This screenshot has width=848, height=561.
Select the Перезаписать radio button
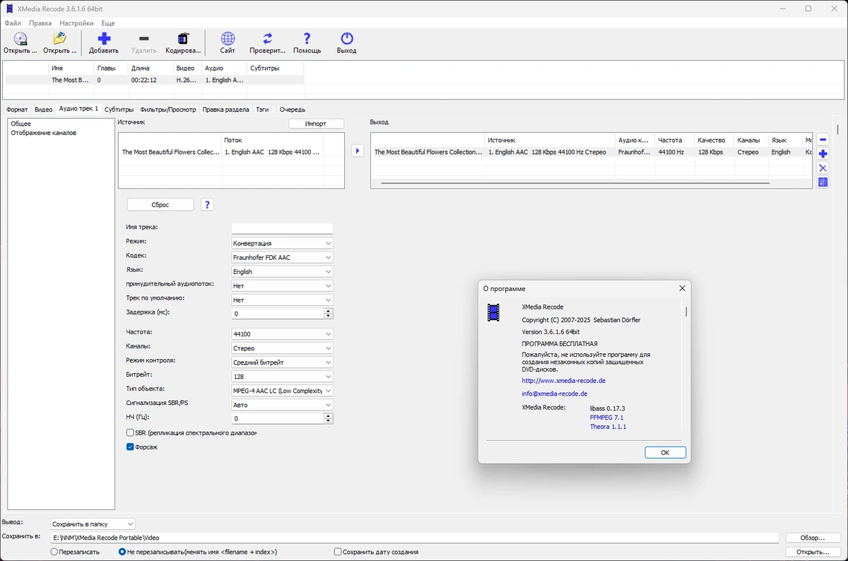(54, 552)
